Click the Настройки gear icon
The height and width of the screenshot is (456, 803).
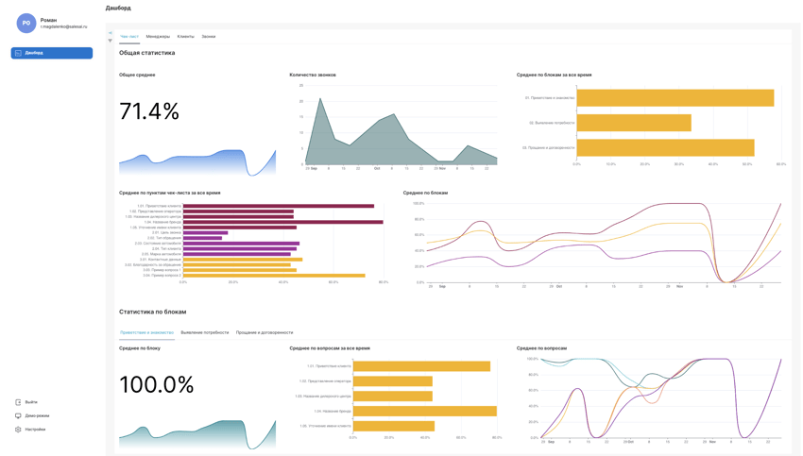[18, 430]
